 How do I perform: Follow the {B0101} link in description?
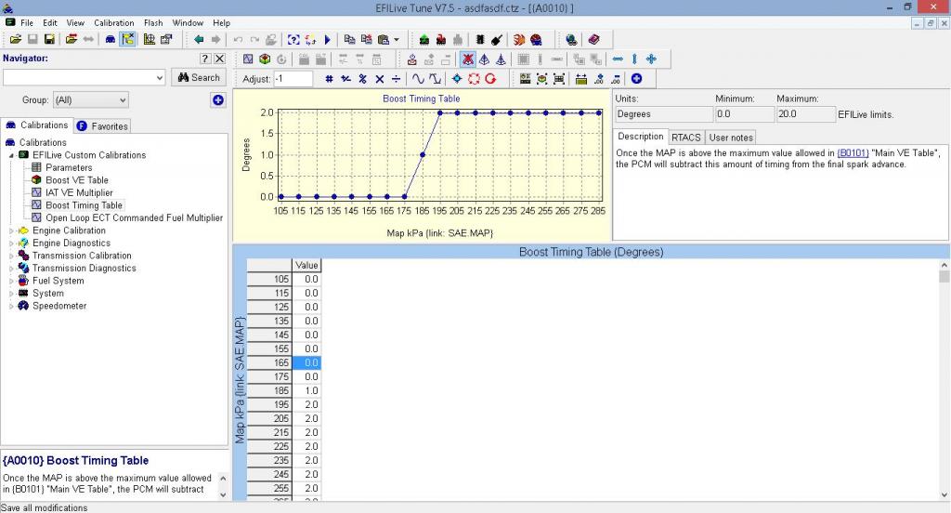click(x=853, y=153)
